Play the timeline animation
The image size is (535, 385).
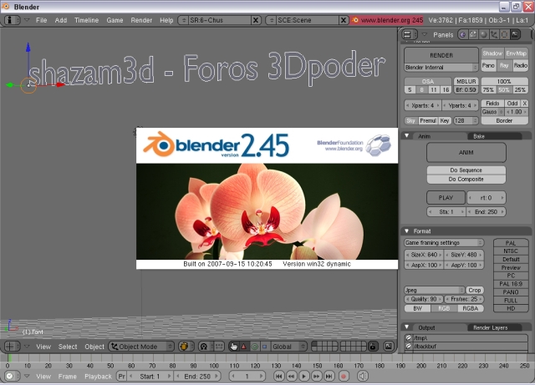point(303,376)
